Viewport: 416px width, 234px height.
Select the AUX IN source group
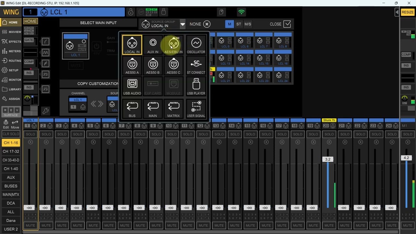point(153,45)
